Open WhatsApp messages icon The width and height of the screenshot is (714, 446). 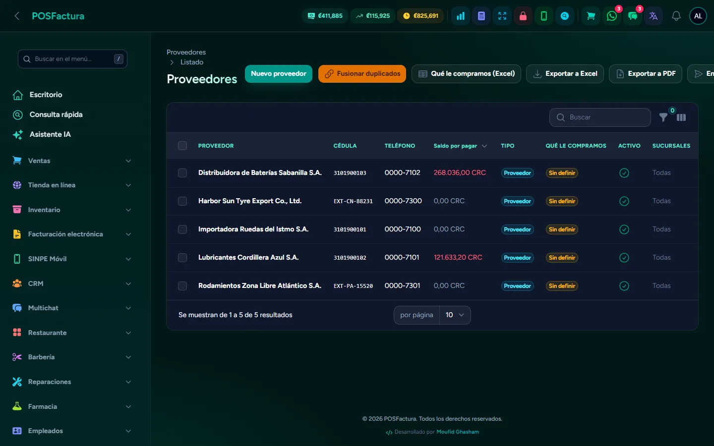[x=612, y=16]
